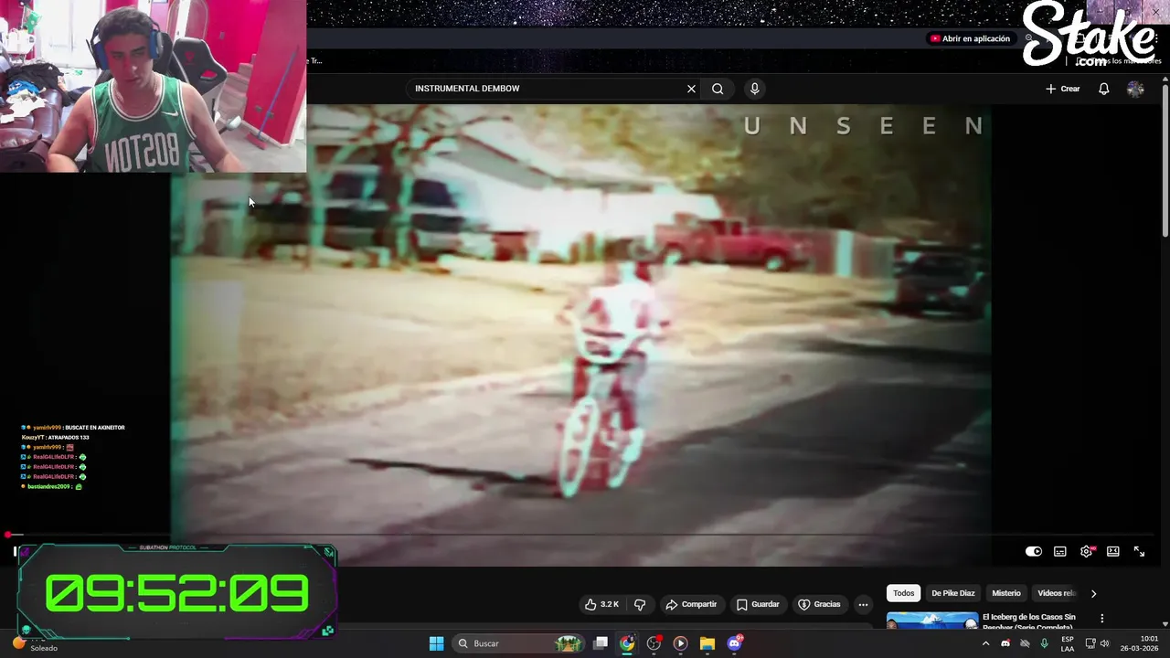The height and width of the screenshot is (658, 1170).
Task: Open the YouTube account avatar menu
Action: (1135, 89)
